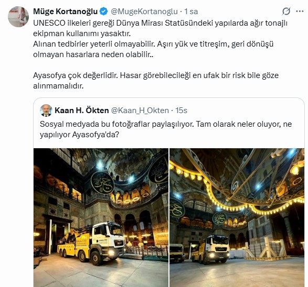Click the 'Ayasofya çok değerlidir' paragraph
The width and height of the screenshot is (308, 287).
click(x=156, y=80)
